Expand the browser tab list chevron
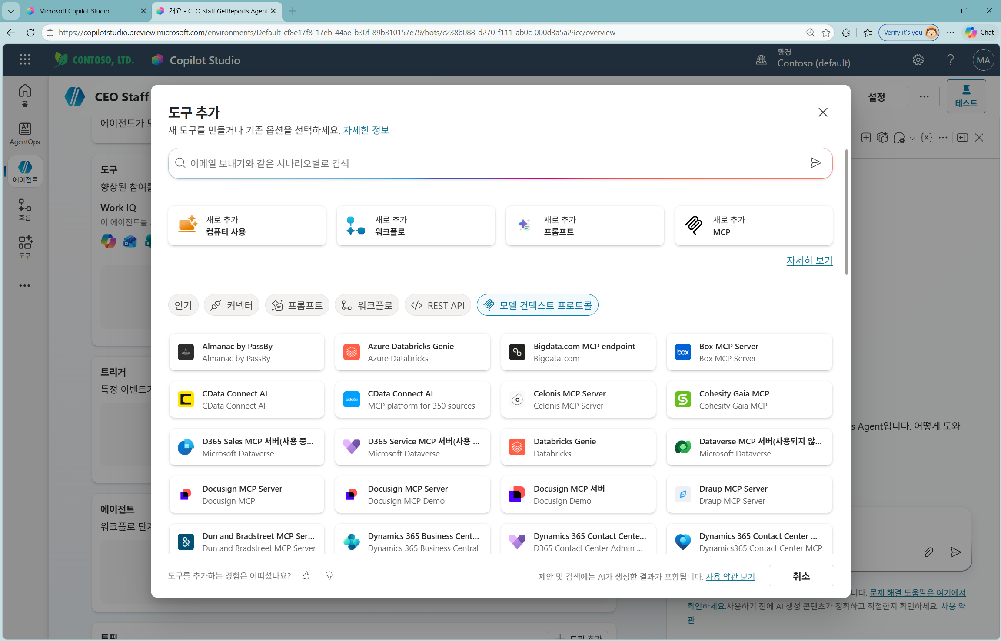This screenshot has width=1001, height=641. [11, 11]
